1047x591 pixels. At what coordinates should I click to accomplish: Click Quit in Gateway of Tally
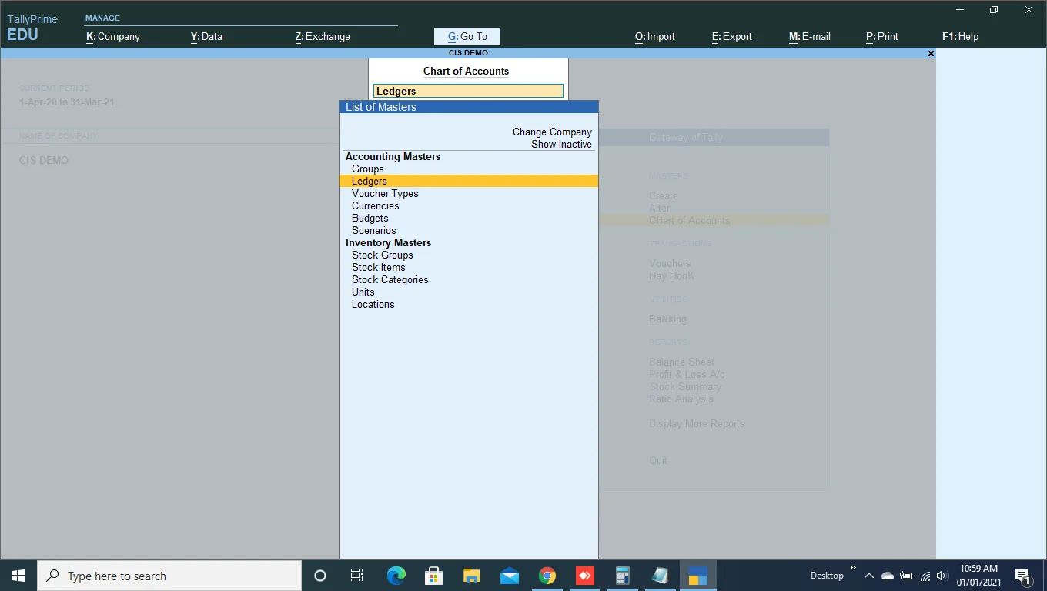[658, 460]
